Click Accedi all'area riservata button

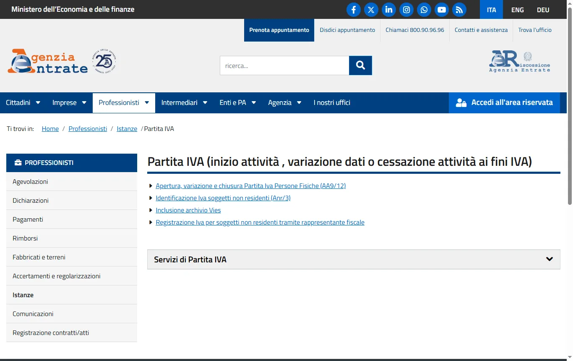click(x=504, y=103)
